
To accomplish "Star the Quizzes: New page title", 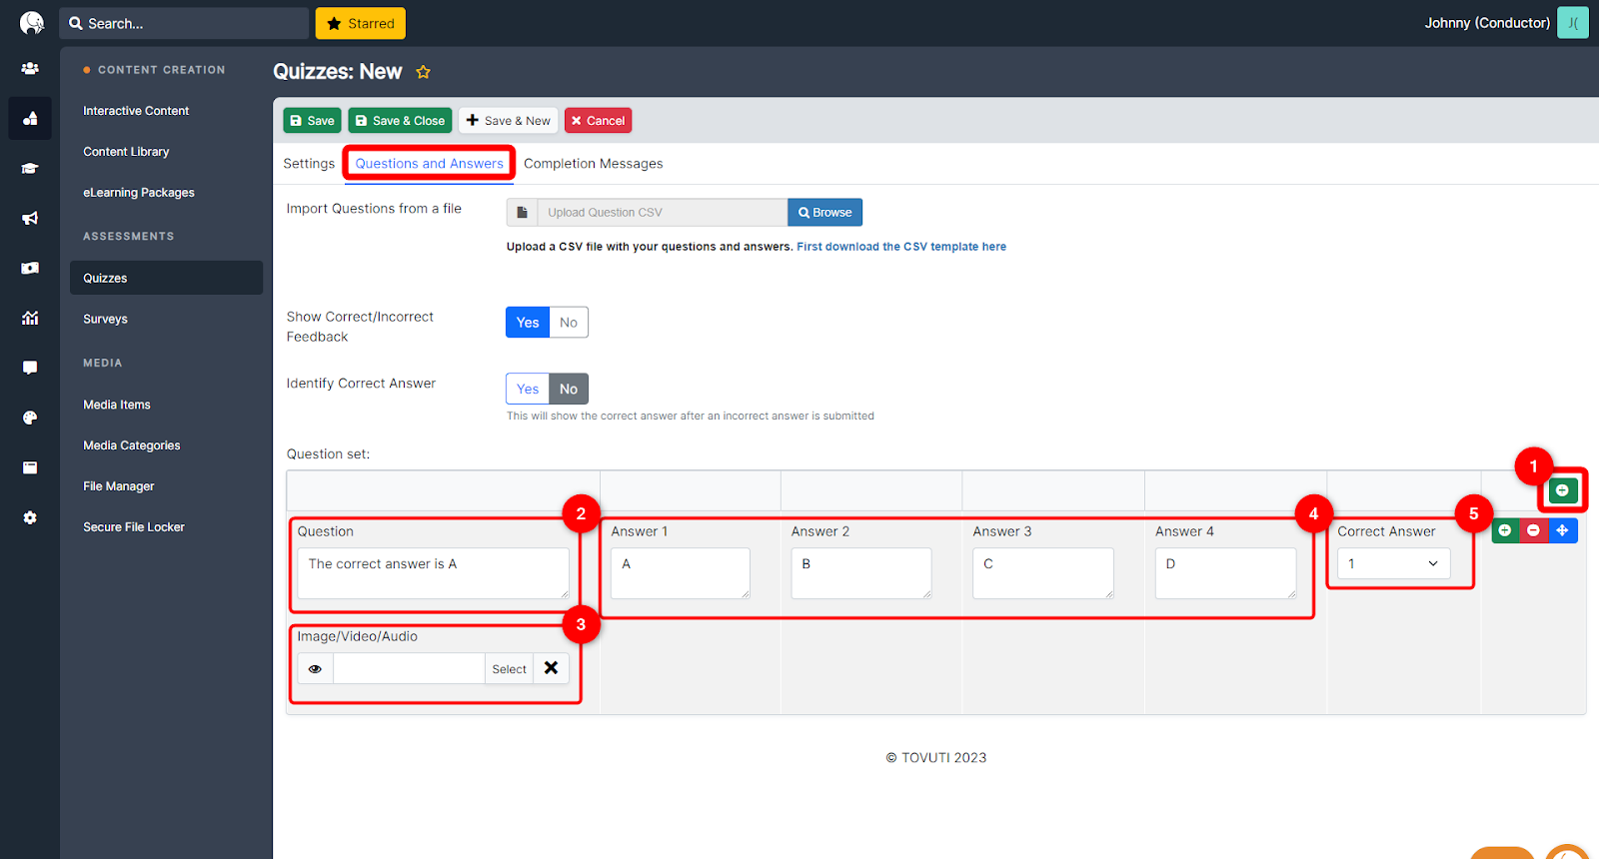I will 423,72.
